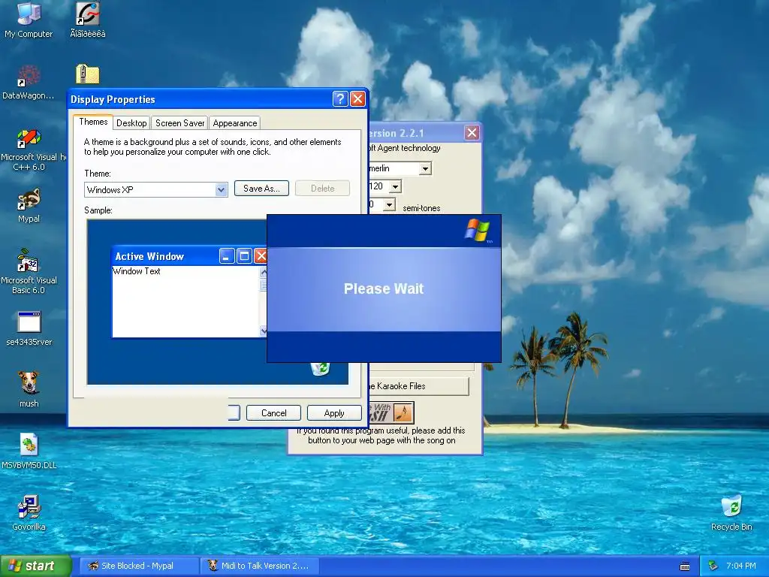The width and height of the screenshot is (769, 577).
Task: Switch to the Desktop tab
Action: [x=131, y=123]
